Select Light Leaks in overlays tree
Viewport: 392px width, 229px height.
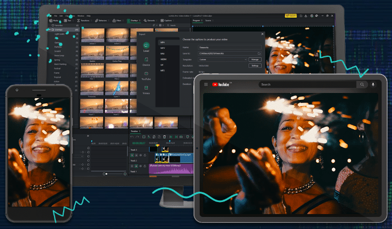point(60,34)
